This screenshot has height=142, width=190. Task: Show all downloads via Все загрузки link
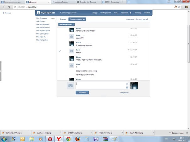tap(177, 133)
